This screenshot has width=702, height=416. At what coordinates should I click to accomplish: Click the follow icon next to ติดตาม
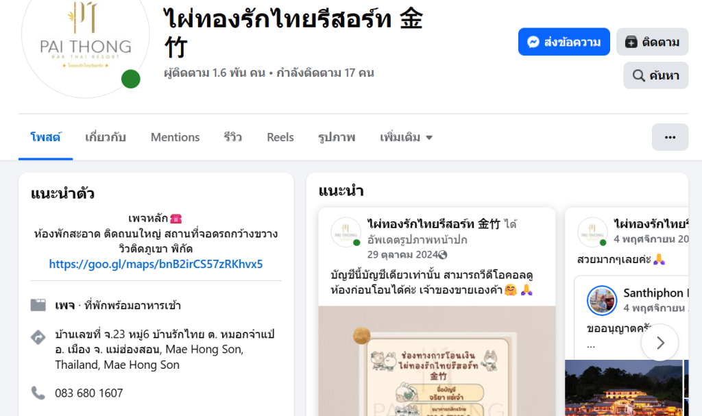631,42
